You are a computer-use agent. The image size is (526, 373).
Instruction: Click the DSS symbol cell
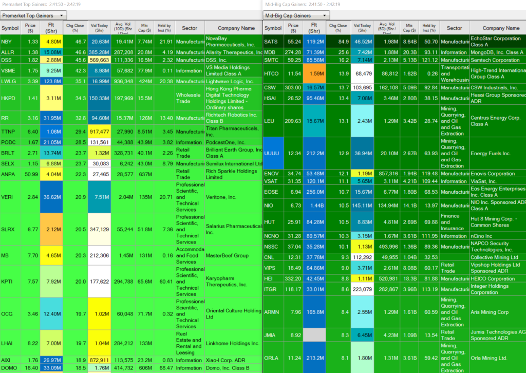point(10,60)
